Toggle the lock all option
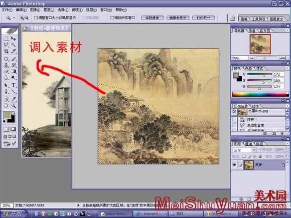The image size is (291, 218). point(260,156)
